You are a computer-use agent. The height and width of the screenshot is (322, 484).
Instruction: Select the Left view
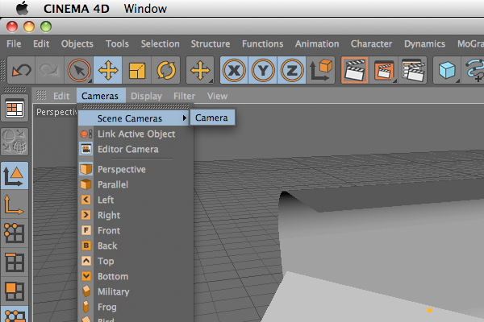(x=136, y=200)
